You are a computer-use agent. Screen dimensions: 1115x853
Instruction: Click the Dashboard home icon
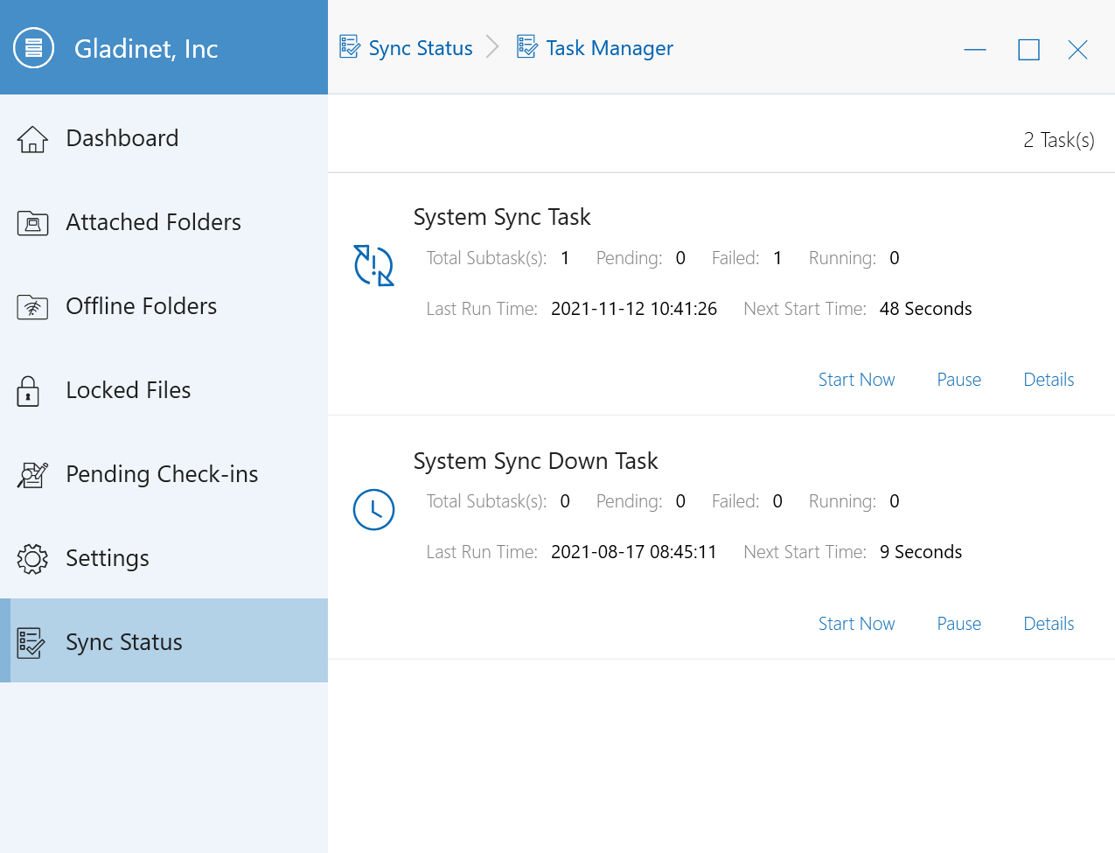click(32, 139)
